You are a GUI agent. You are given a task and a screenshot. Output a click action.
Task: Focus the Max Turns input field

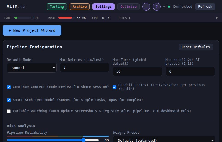click(x=137, y=71)
